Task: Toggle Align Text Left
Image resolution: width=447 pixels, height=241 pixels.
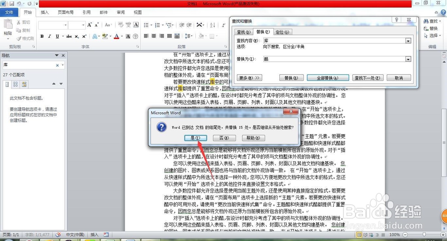Action: coord(146,36)
